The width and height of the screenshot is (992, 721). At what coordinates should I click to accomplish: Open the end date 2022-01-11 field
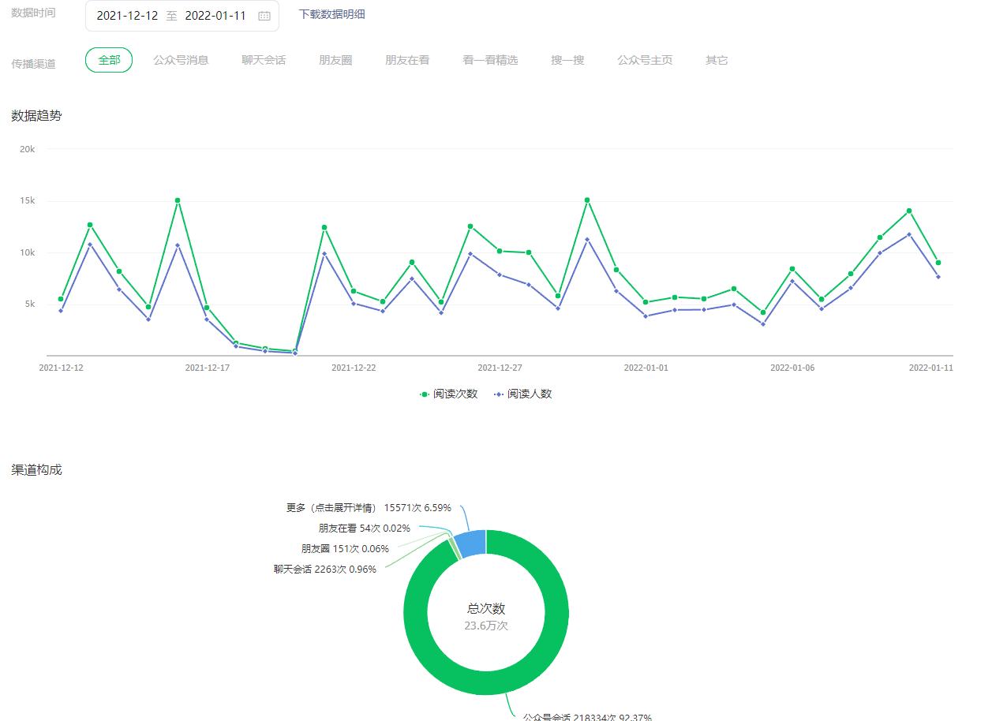point(215,16)
